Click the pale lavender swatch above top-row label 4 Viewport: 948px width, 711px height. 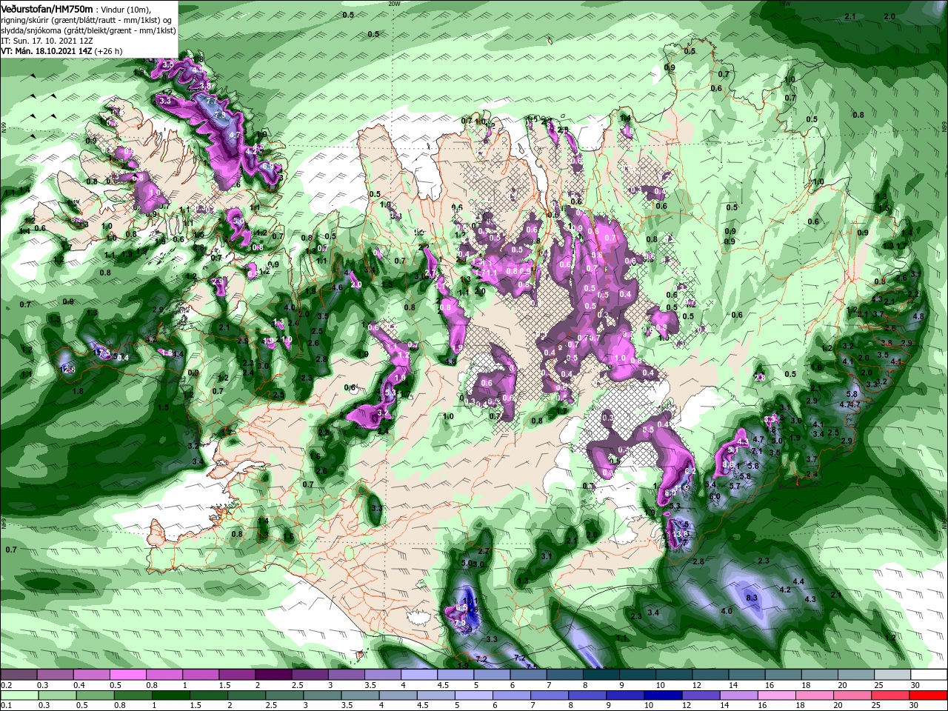[x=419, y=675]
